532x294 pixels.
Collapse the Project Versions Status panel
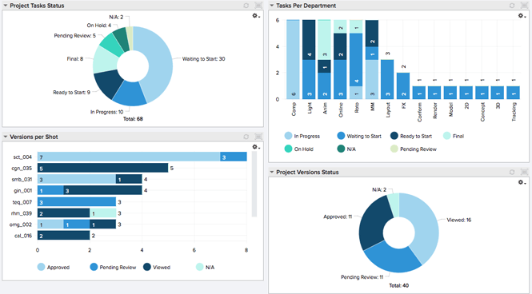click(271, 172)
